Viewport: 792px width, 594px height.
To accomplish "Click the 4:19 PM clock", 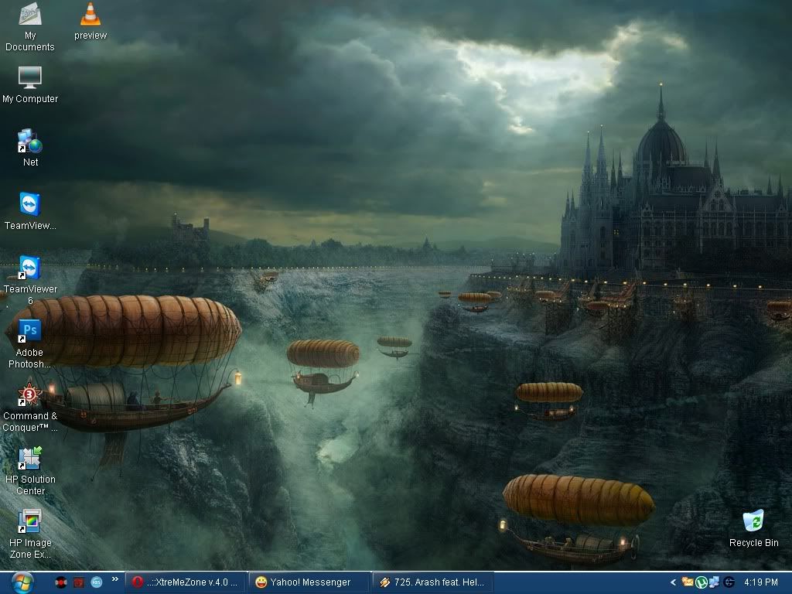I will [761, 582].
